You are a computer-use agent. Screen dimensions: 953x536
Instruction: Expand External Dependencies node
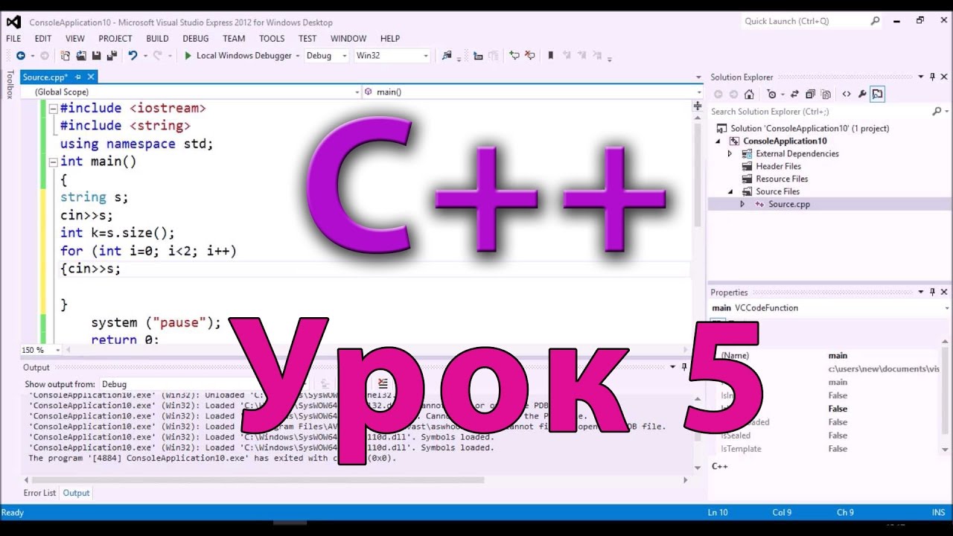730,153
